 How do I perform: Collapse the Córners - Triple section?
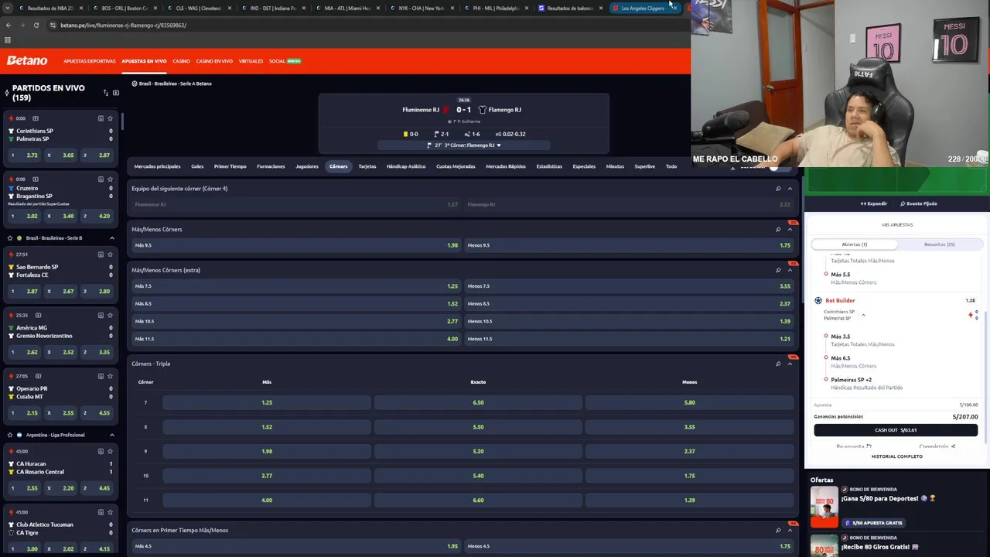tap(790, 364)
